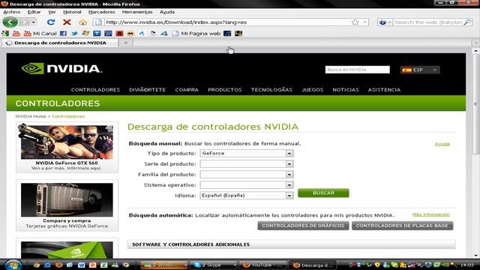Go back with the green back arrow
Screen dimensions: 480x270
point(10,22)
